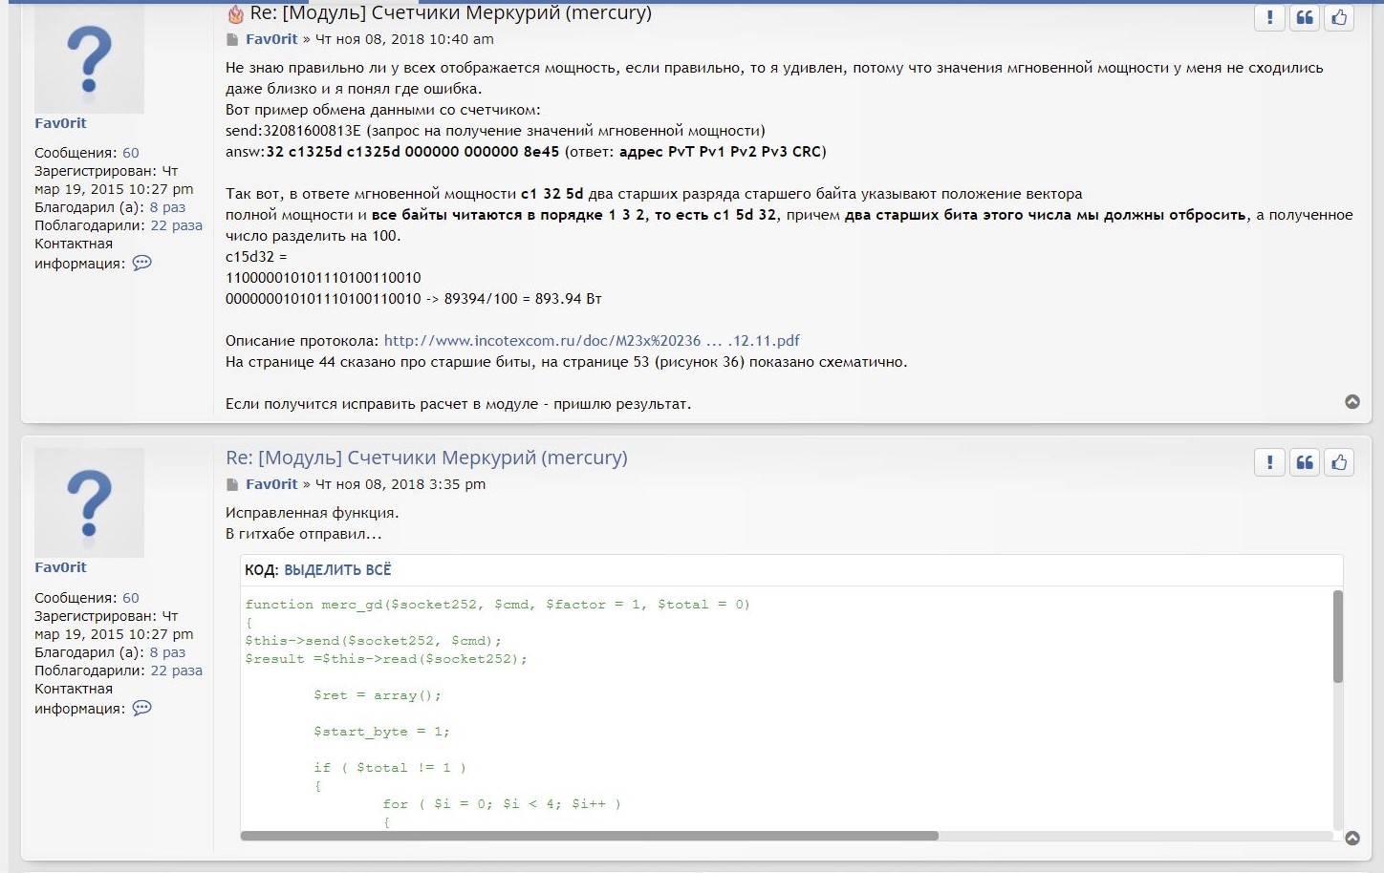Quote the first post by Fav0rit

pyautogui.click(x=1305, y=18)
